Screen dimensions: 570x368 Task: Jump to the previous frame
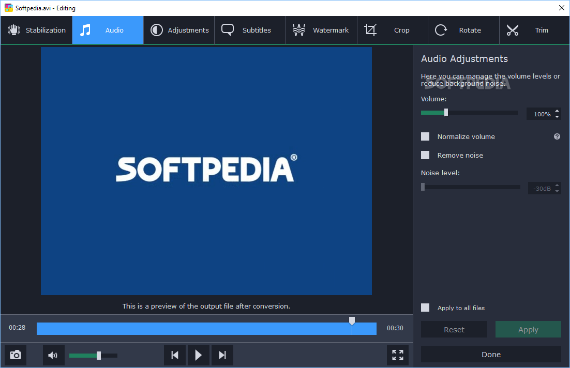[x=175, y=355]
